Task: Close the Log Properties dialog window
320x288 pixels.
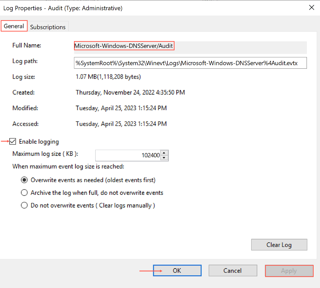Action: pos(312,7)
